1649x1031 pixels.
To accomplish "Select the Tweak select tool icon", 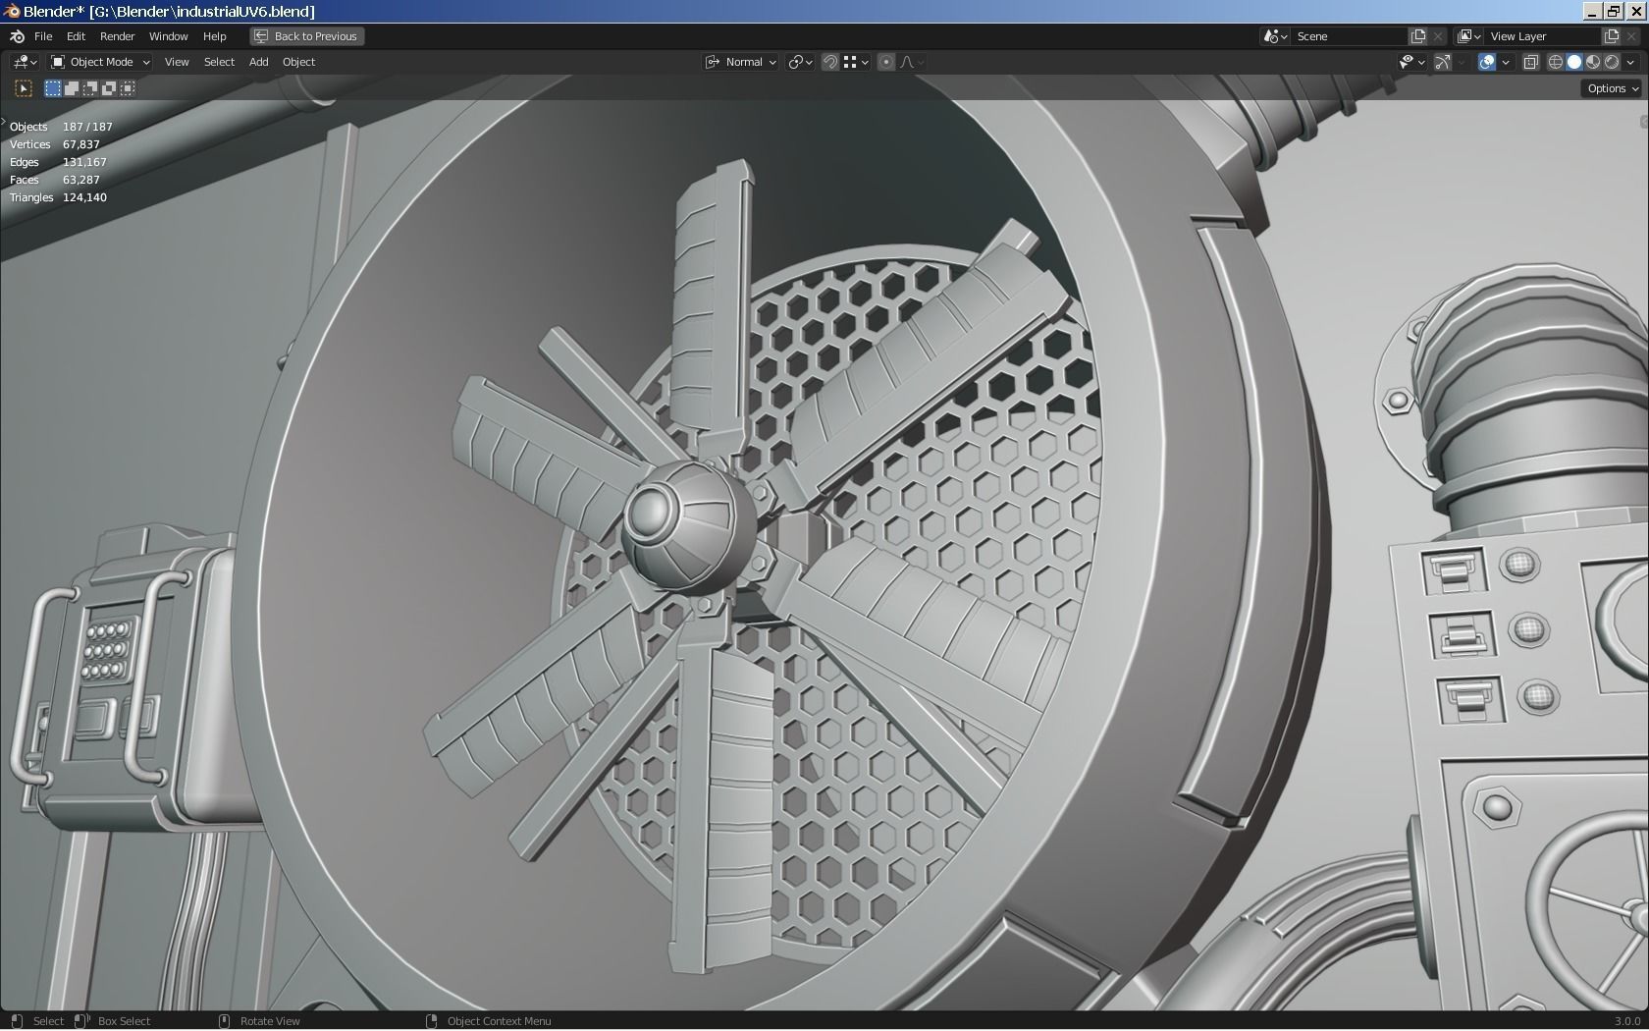I will 24,88.
